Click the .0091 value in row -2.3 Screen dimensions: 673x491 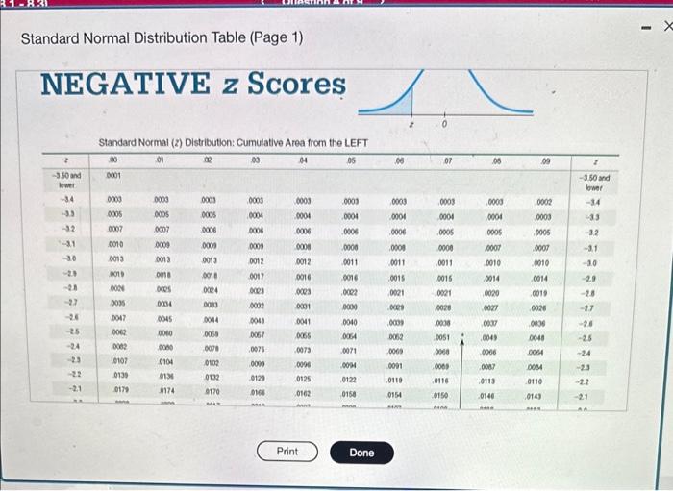pyautogui.click(x=395, y=366)
